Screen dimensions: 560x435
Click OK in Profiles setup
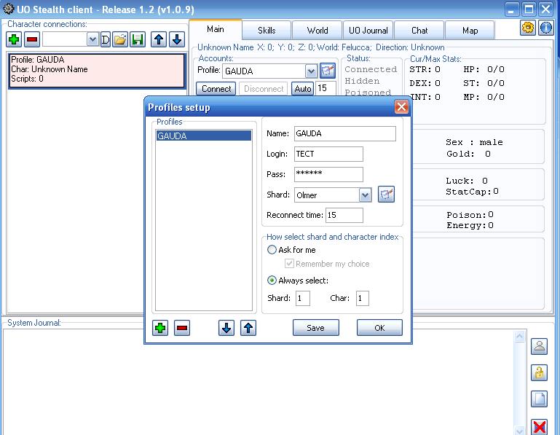pyautogui.click(x=379, y=328)
